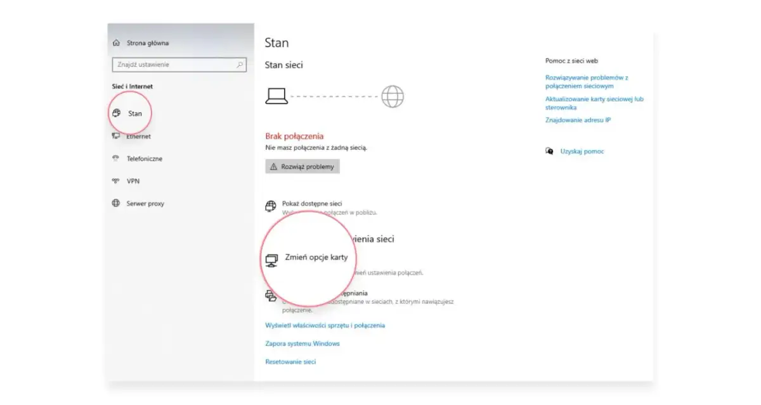Select the Stan icon in the sidebar
Viewport: 761px width, 405px height.
pos(117,113)
